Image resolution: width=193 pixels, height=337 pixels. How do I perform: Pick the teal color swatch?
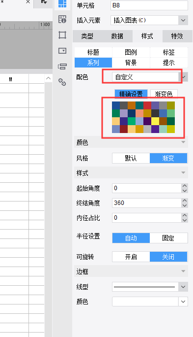click(139, 105)
